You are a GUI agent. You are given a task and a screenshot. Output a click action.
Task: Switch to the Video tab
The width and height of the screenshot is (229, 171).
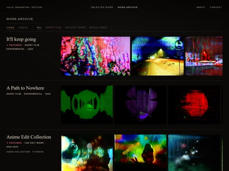pos(10,27)
